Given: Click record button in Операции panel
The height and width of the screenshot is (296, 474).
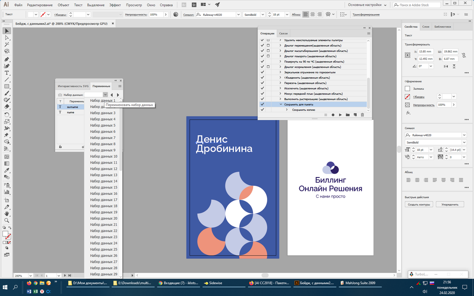Looking at the screenshot, I should coord(333,115).
